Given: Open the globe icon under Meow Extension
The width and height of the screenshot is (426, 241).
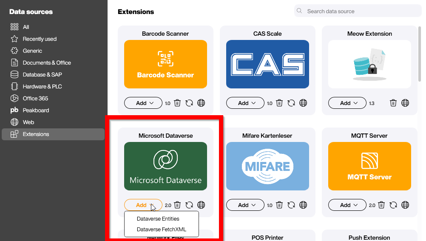Looking at the screenshot, I should point(405,103).
